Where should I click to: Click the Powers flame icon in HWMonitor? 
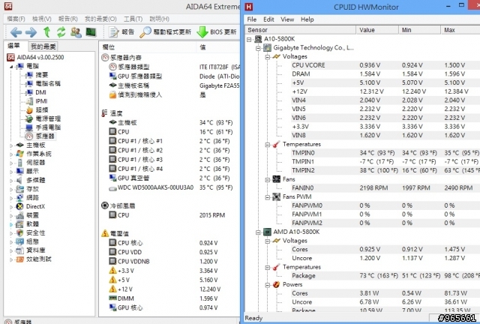pyautogui.click(x=277, y=284)
